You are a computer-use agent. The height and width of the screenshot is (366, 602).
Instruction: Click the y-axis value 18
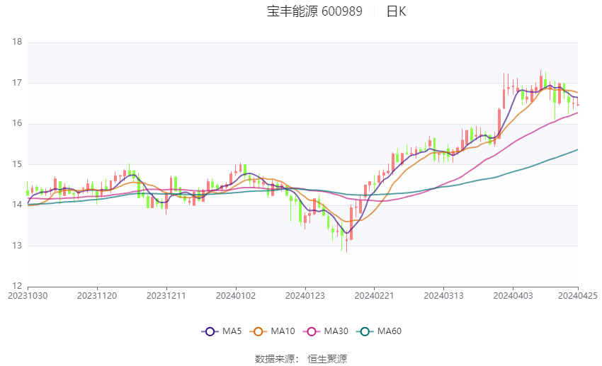(17, 42)
